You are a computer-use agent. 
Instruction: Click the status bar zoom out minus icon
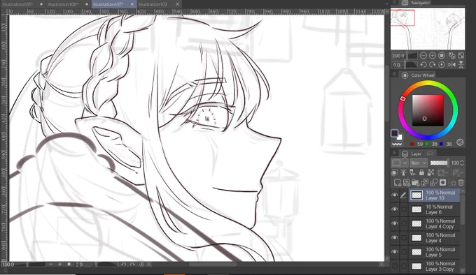[x=50, y=265]
